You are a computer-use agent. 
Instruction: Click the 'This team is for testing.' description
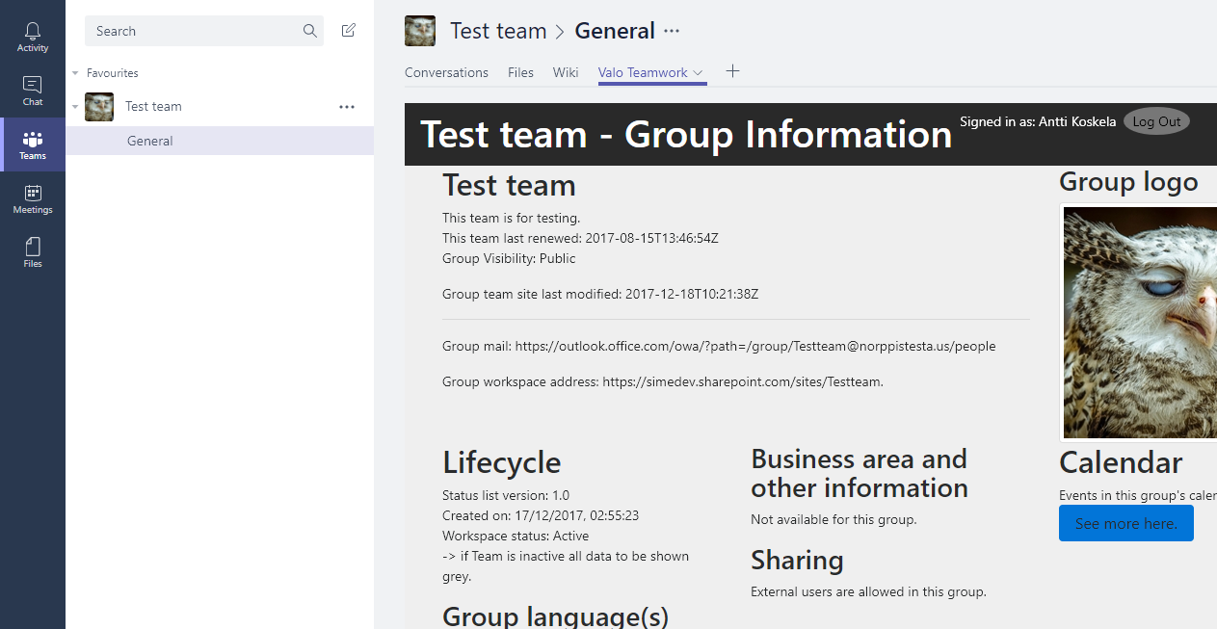tap(512, 218)
